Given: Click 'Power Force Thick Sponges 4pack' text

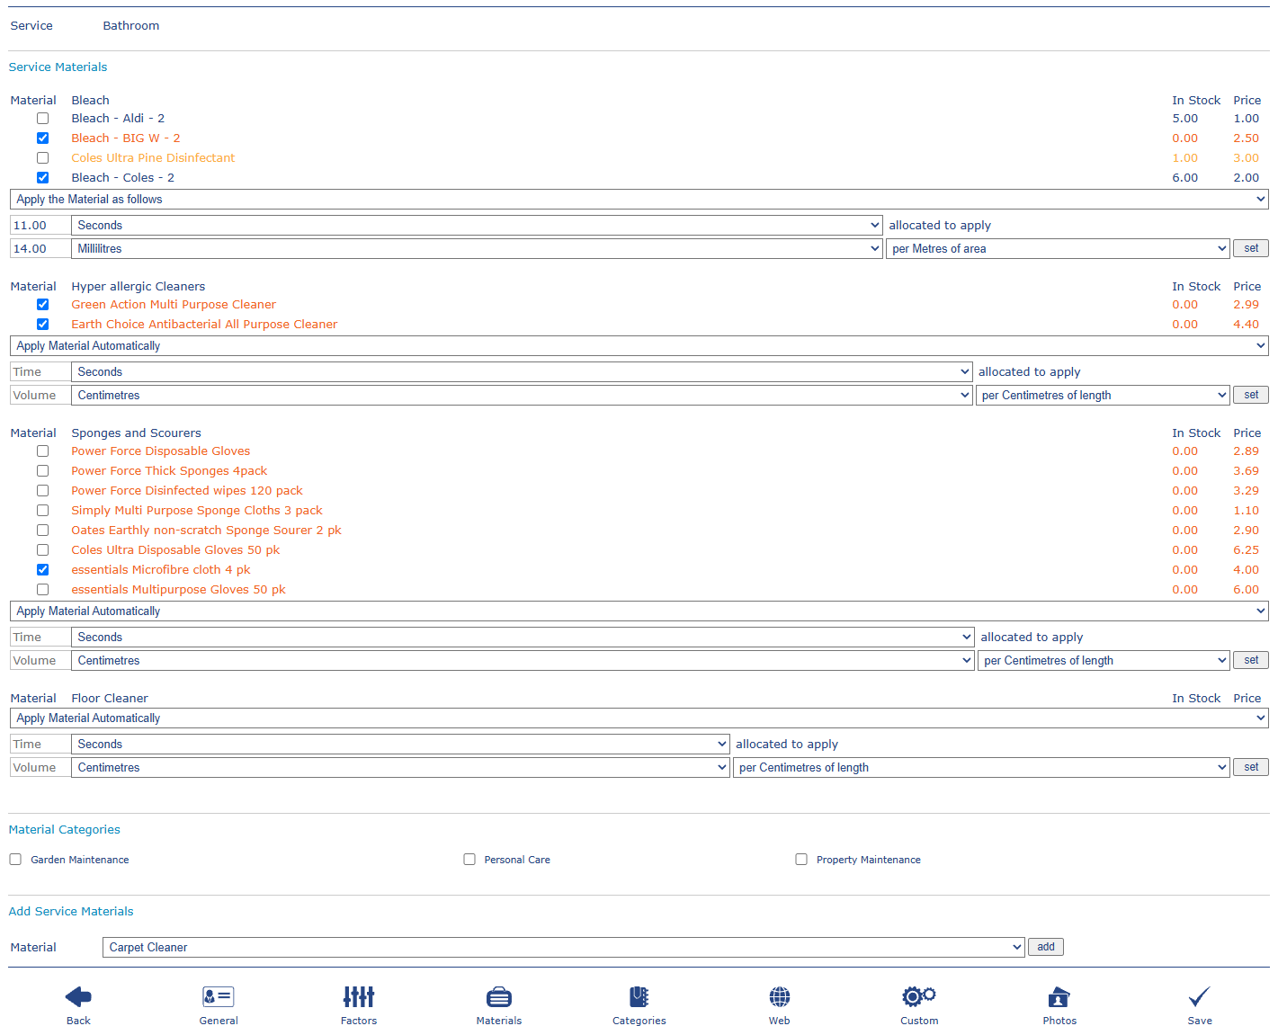Looking at the screenshot, I should 169,471.
